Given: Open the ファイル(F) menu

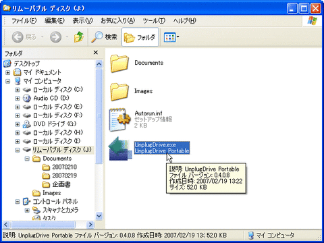Looking at the screenshot, I should (x=24, y=21).
